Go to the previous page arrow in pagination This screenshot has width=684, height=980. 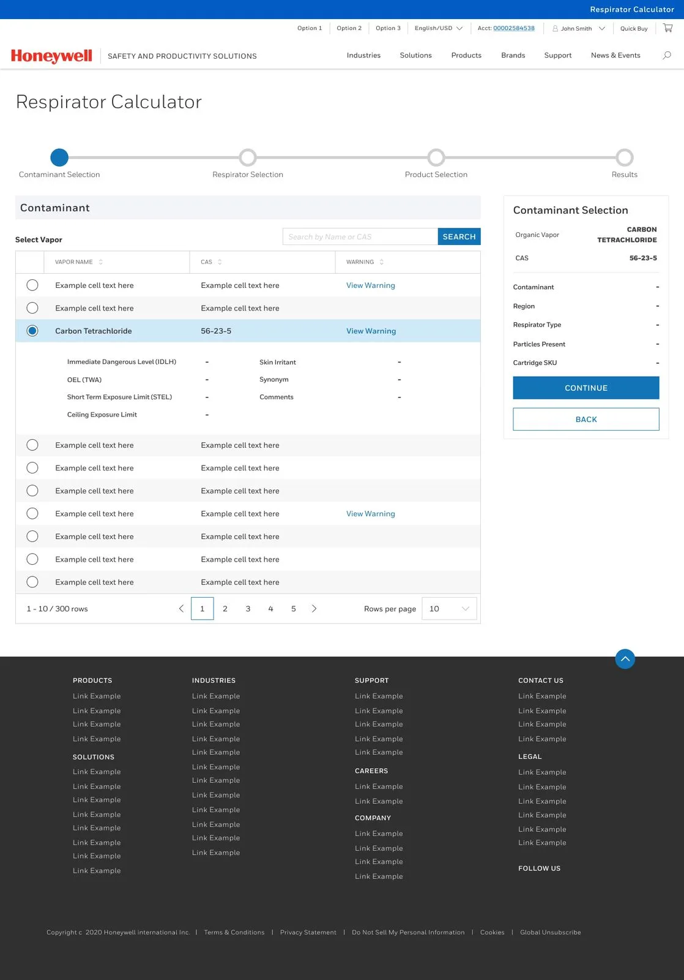pos(181,609)
